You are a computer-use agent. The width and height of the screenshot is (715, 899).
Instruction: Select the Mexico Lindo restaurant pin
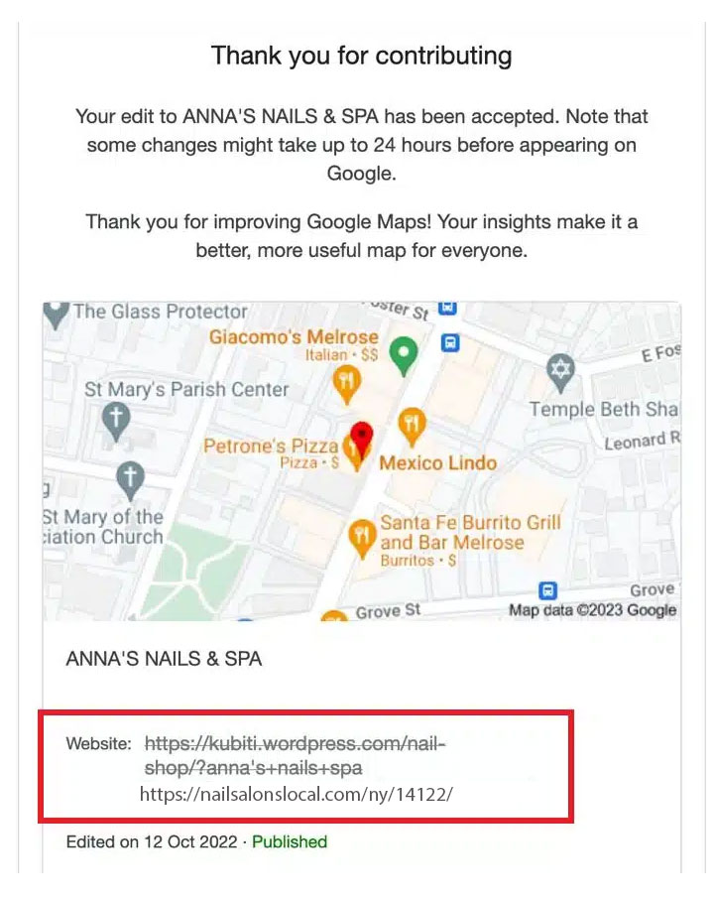[412, 427]
